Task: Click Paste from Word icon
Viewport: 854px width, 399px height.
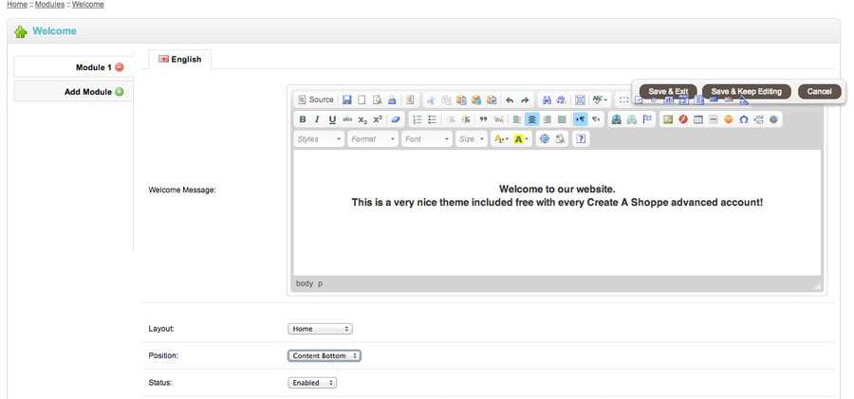Action: [x=492, y=100]
